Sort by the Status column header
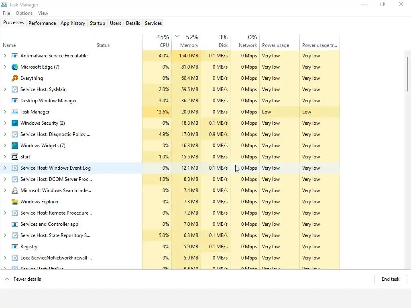The width and height of the screenshot is (411, 308). coord(118,41)
